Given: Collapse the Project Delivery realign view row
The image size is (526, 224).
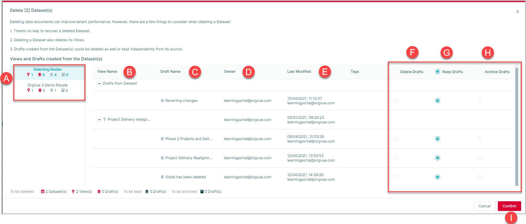Looking at the screenshot, I should [99, 120].
